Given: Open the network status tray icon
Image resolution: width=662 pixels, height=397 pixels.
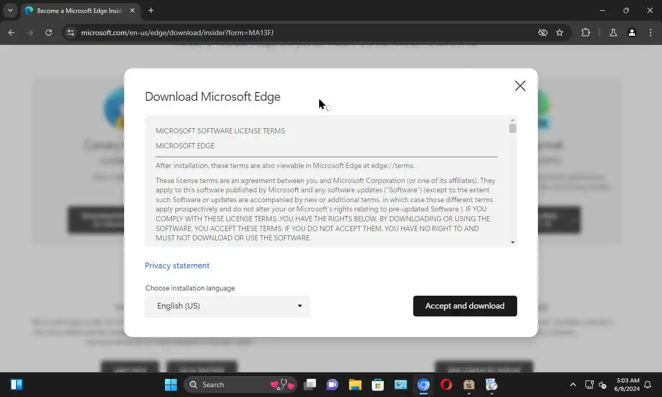Looking at the screenshot, I should (x=589, y=385).
